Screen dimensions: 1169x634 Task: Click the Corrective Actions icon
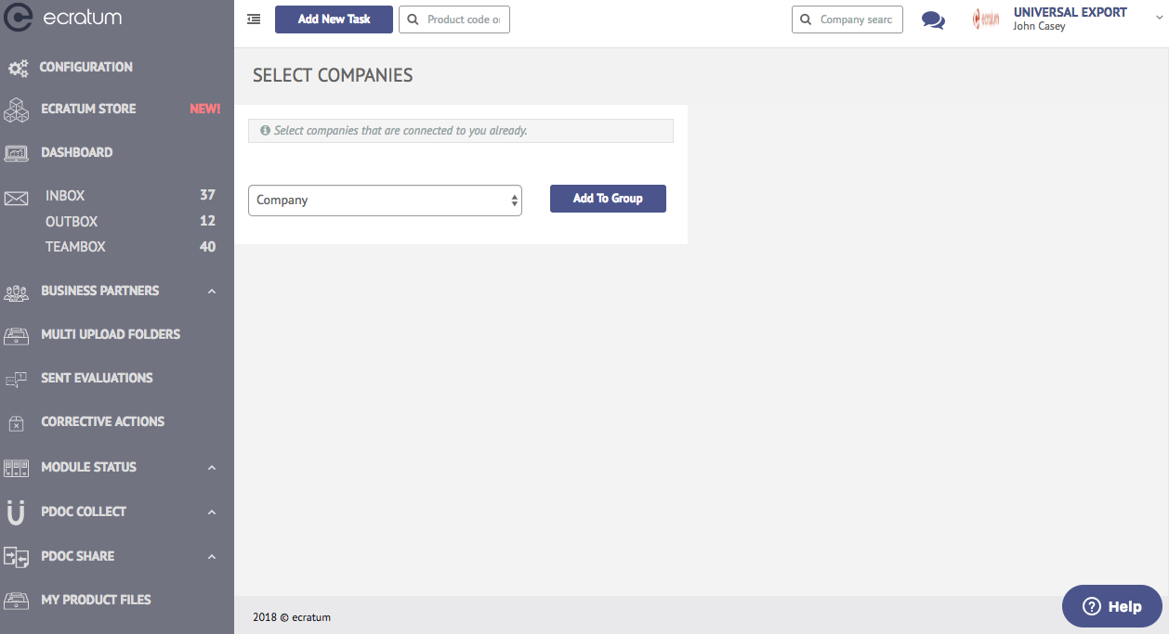pyautogui.click(x=17, y=422)
